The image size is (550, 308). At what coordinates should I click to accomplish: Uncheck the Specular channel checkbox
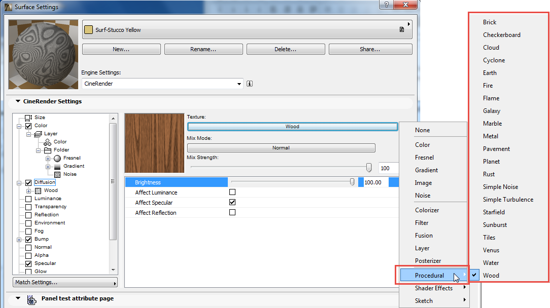point(28,263)
